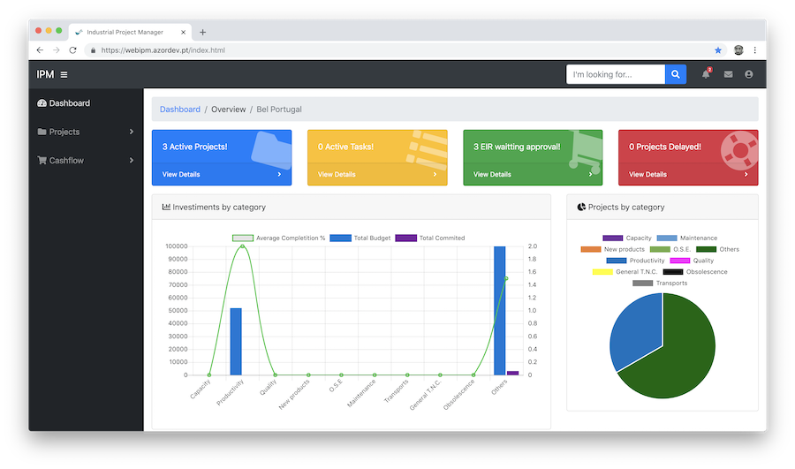The height and width of the screenshot is (469, 795).
Task: Expand the Projects sidebar menu
Action: pos(85,132)
